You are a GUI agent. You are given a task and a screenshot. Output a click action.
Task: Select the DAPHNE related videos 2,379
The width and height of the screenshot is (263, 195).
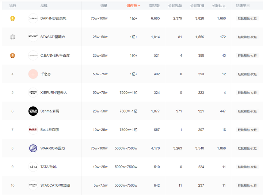pyautogui.click(x=178, y=19)
